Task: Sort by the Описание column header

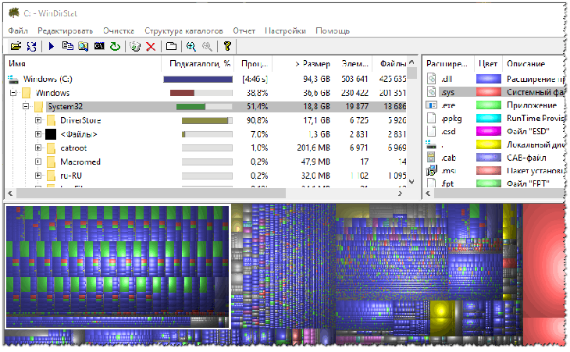Action: 533,63
